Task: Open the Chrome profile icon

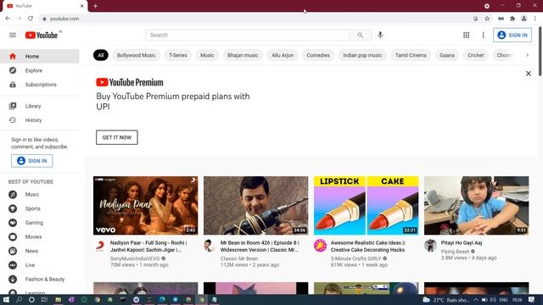Action: coord(524,19)
